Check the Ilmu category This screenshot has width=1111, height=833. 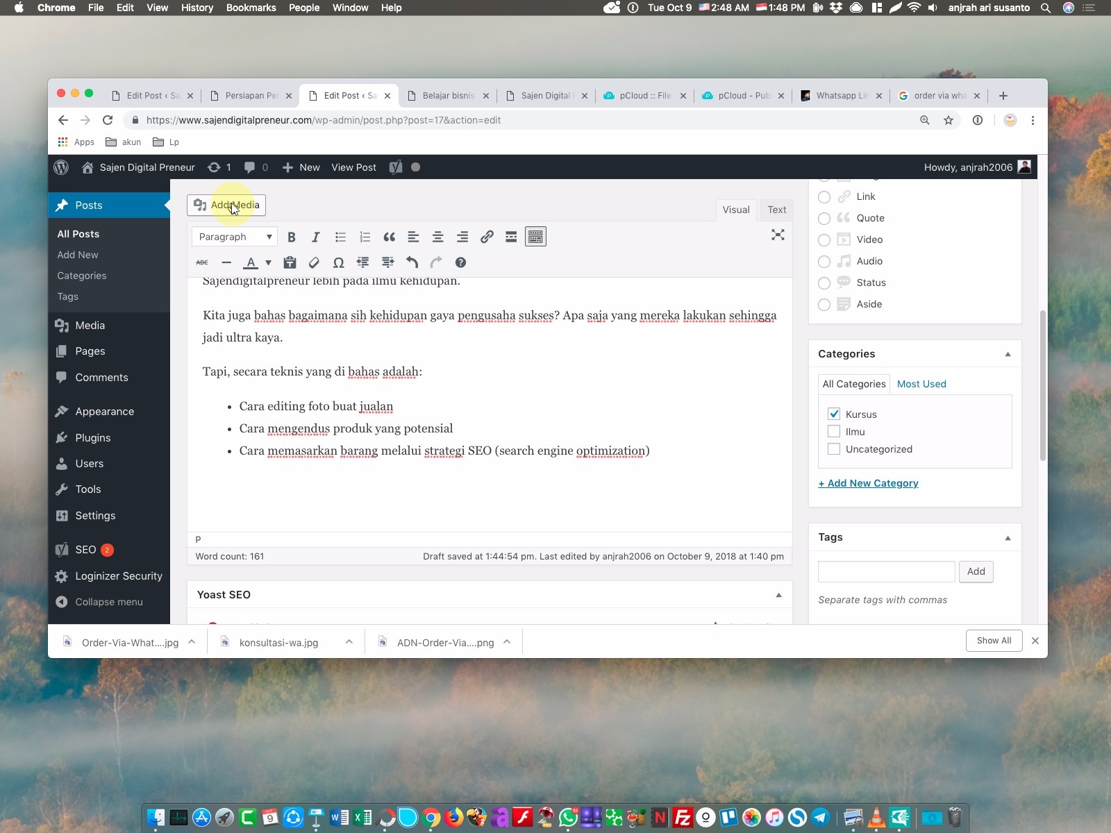tap(834, 432)
